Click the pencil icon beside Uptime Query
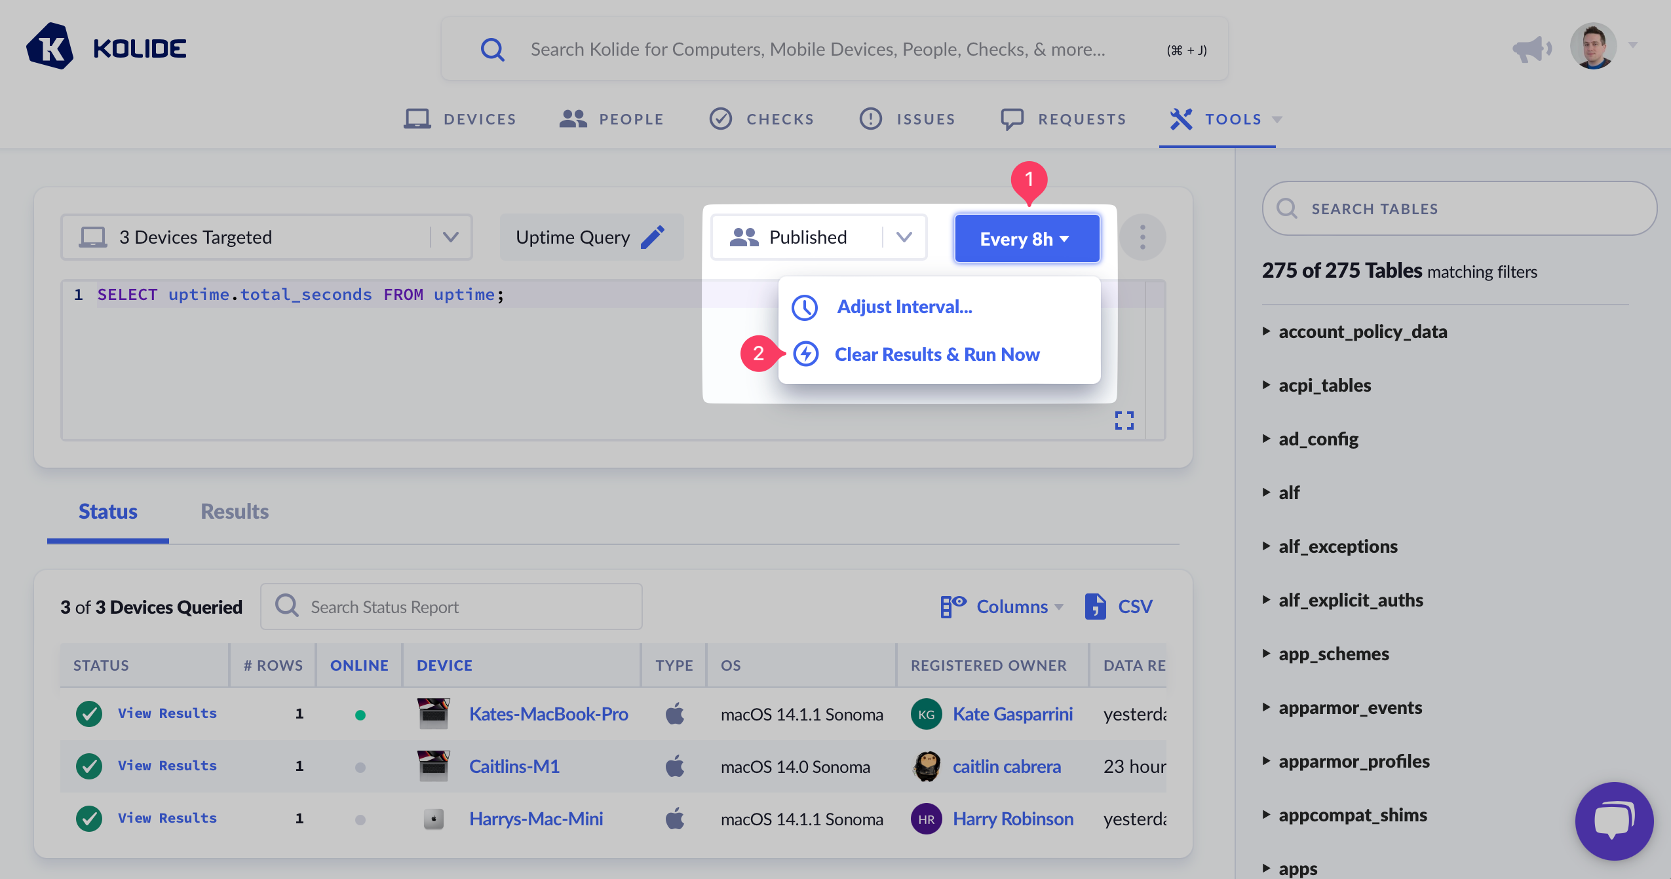 (652, 237)
